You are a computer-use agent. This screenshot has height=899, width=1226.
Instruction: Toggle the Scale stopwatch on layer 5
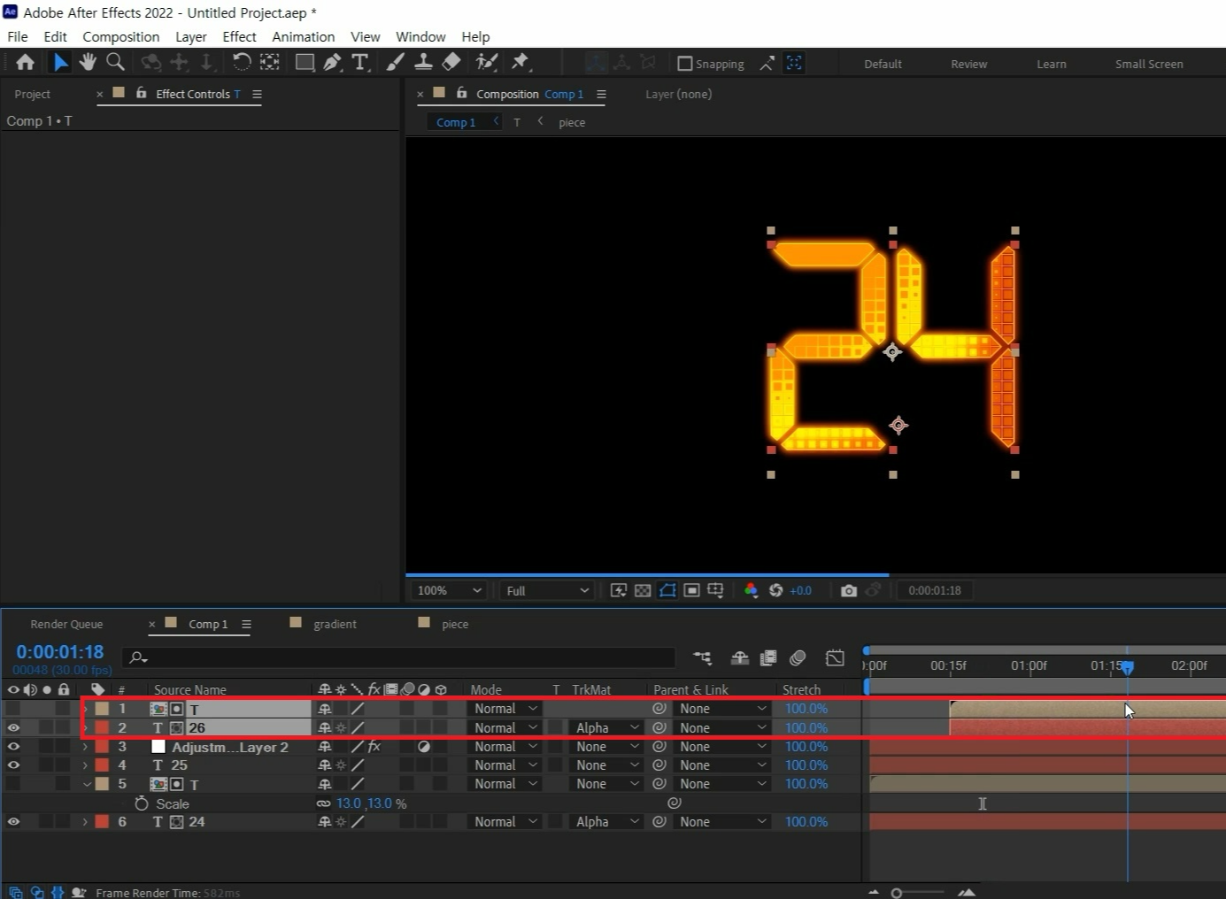click(x=142, y=803)
